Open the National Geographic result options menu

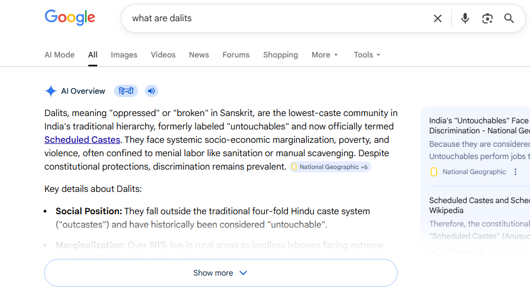[x=515, y=172]
